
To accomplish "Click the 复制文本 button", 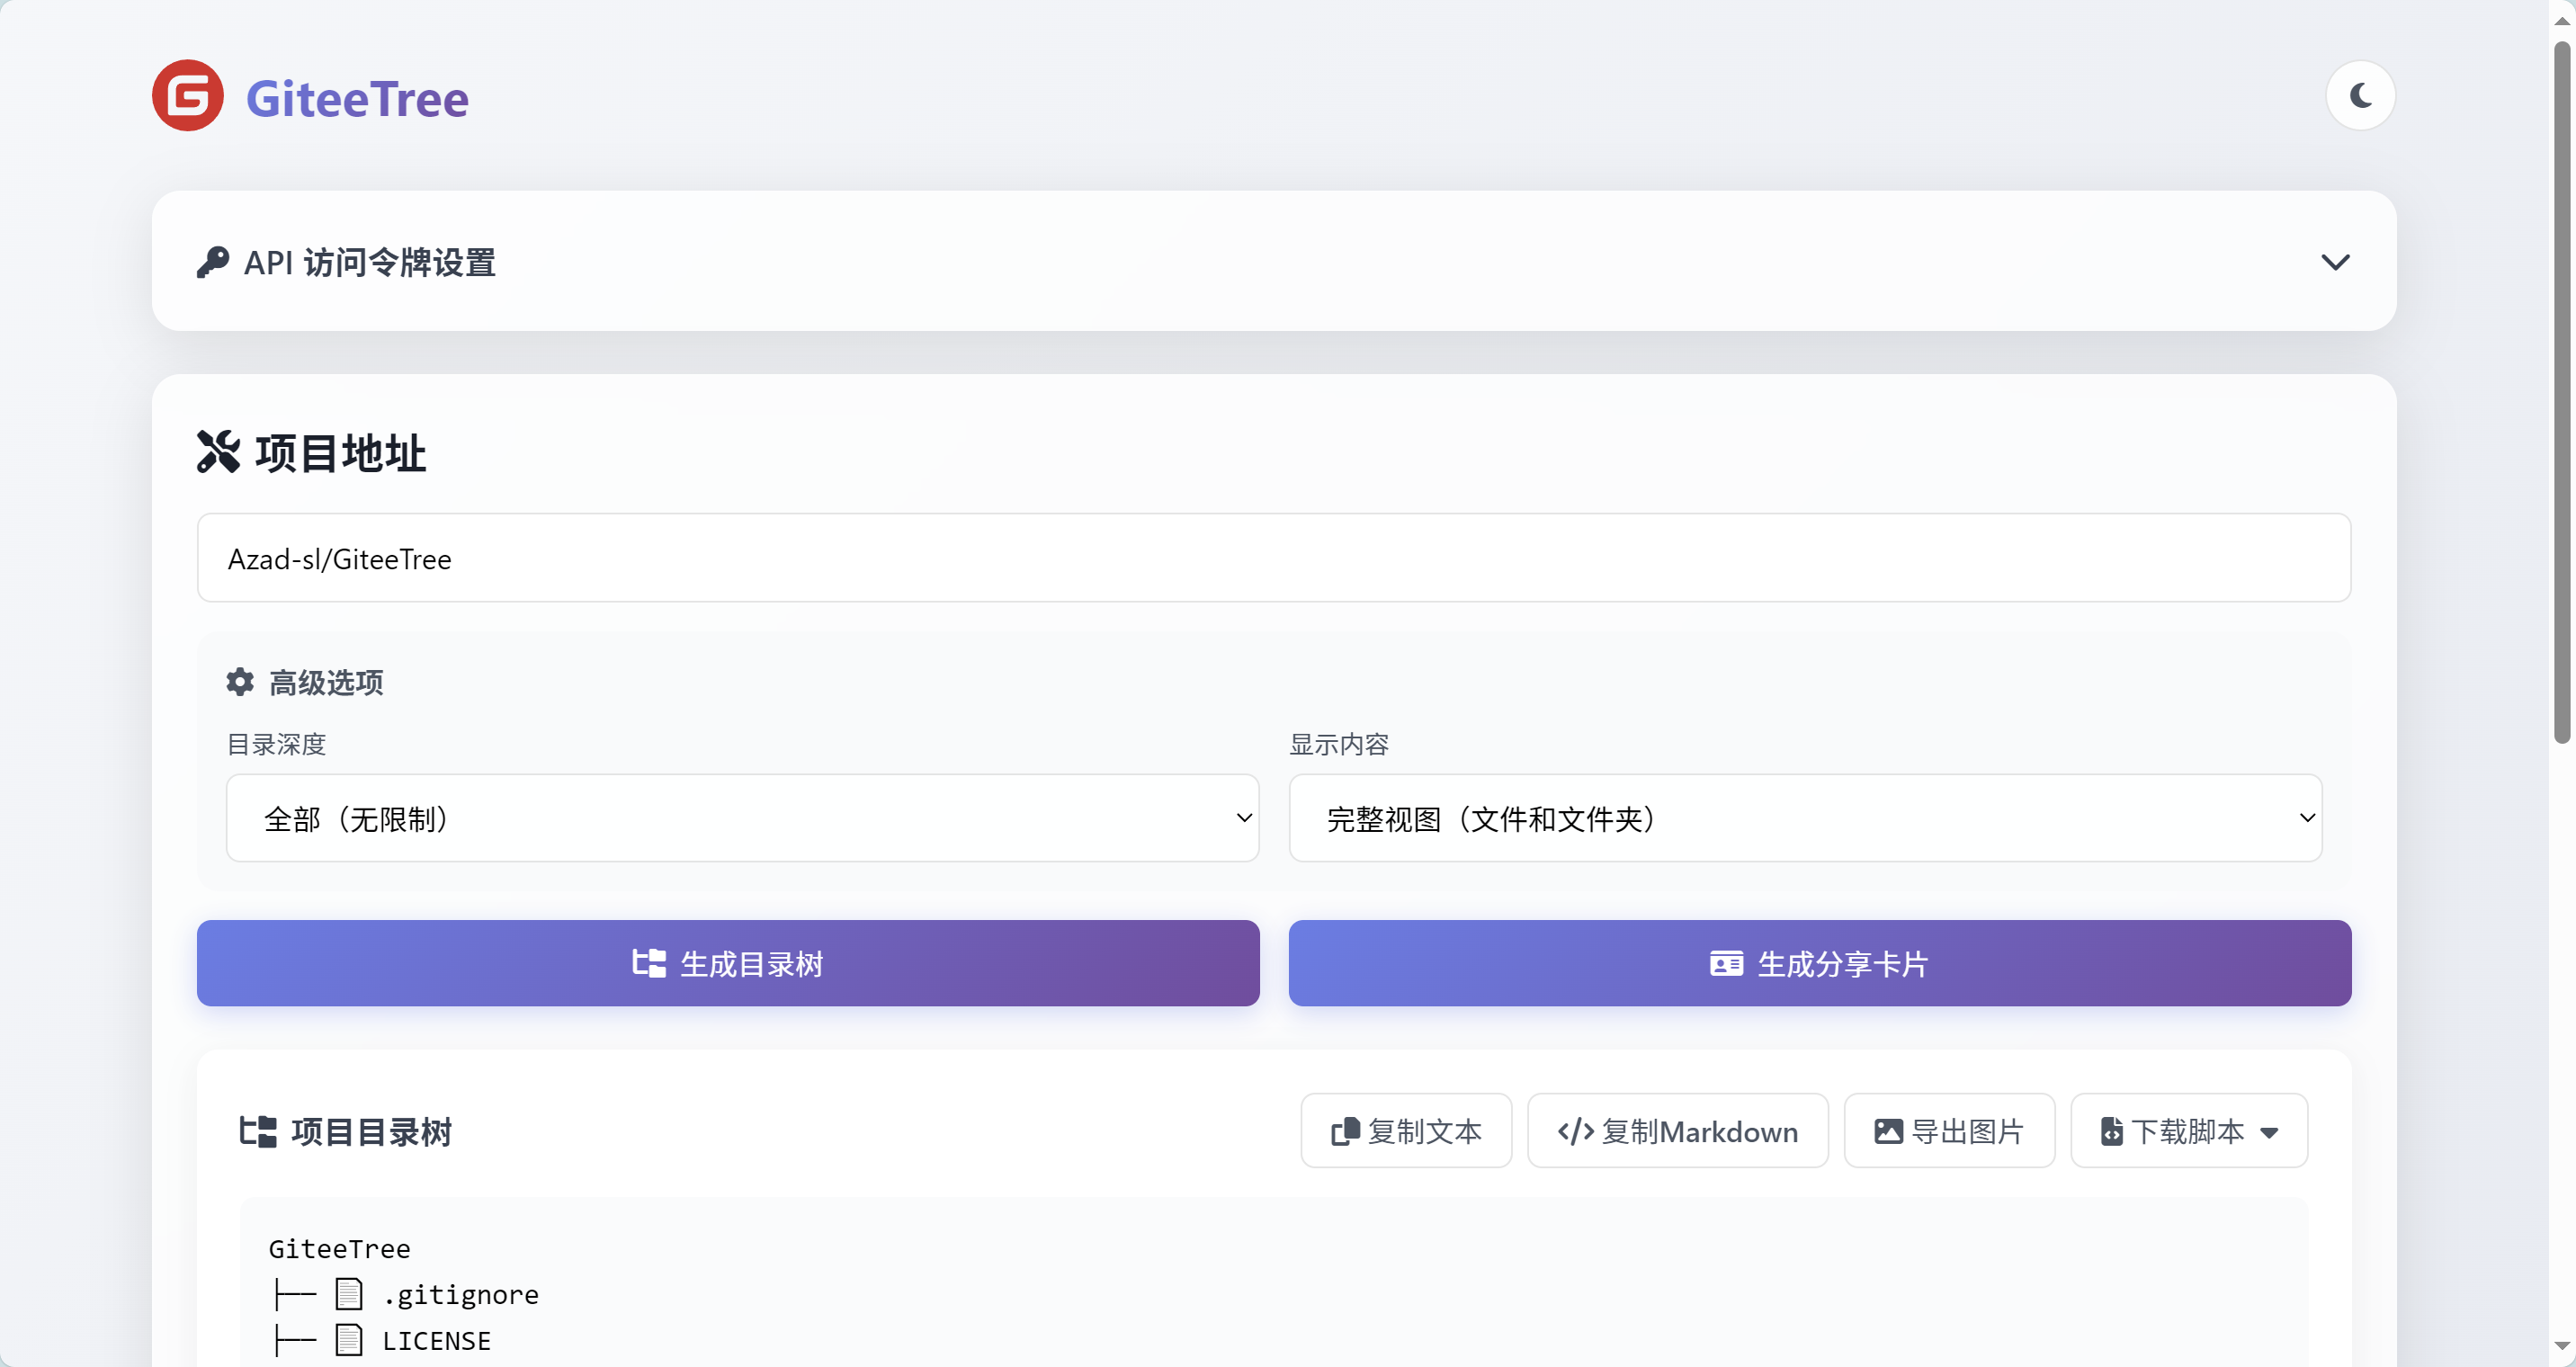I will point(1406,1131).
